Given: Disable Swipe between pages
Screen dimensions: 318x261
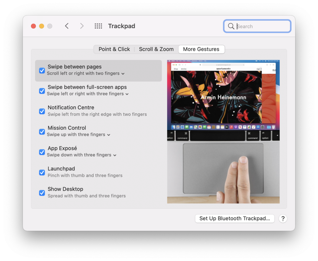Looking at the screenshot, I should pos(42,70).
